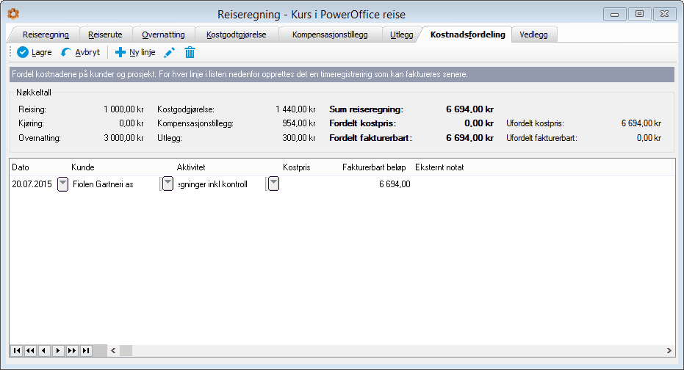Go to last record navigation button

[x=86, y=350]
